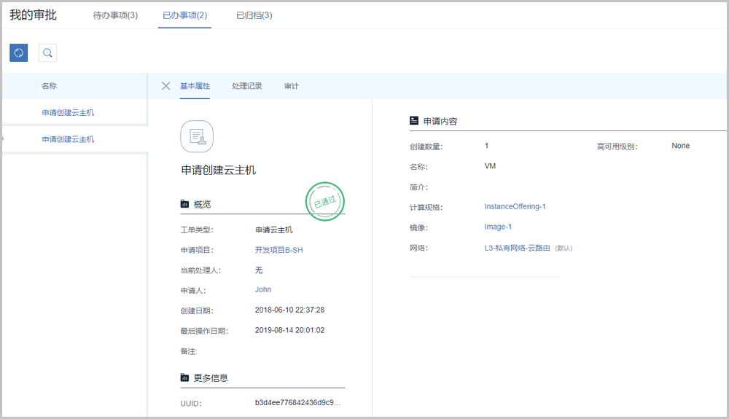This screenshot has height=419, width=729.
Task: Select the 已办事项(2) tab
Action: point(184,15)
